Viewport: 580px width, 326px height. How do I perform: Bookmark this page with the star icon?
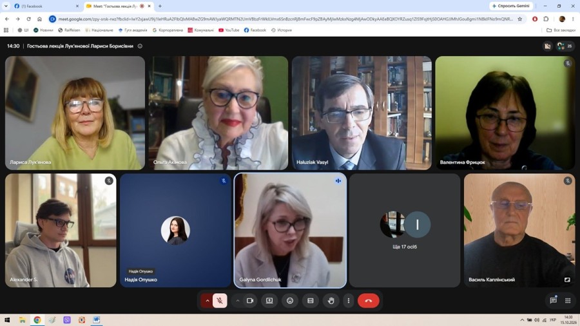[x=519, y=19]
